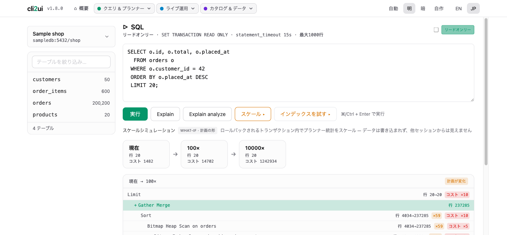Click the Explain analyze button
The width and height of the screenshot is (507, 235).
coord(207,114)
